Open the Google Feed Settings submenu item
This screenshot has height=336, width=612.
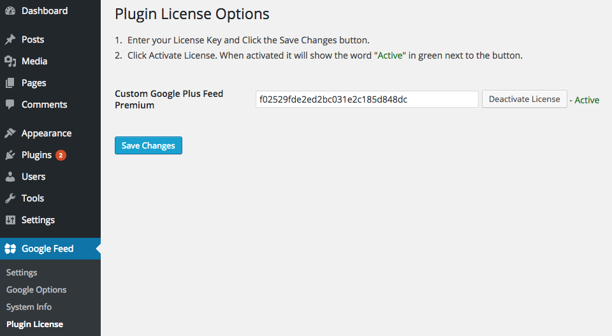tap(22, 272)
